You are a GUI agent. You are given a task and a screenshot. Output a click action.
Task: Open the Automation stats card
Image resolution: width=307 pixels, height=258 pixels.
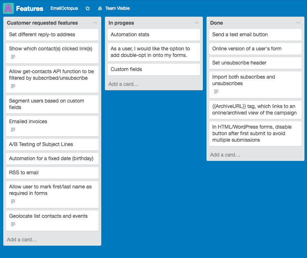point(153,35)
